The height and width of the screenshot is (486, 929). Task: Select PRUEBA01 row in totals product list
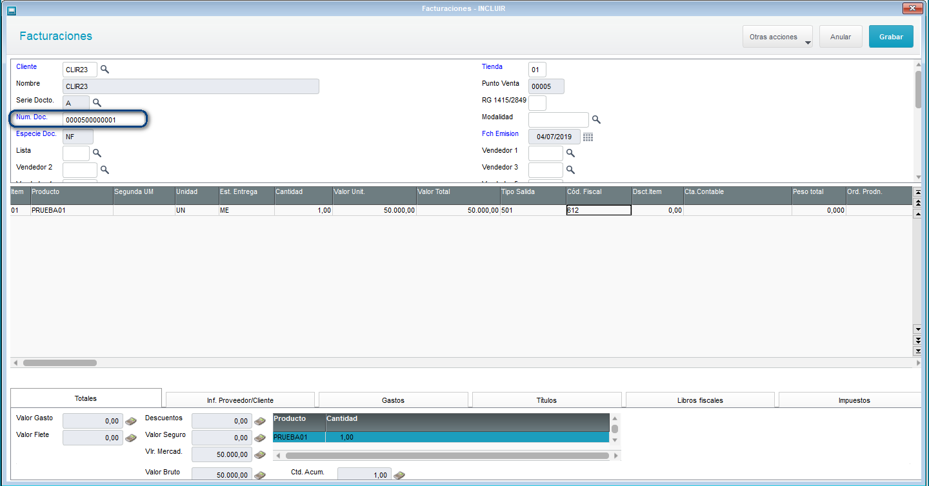[x=441, y=437]
